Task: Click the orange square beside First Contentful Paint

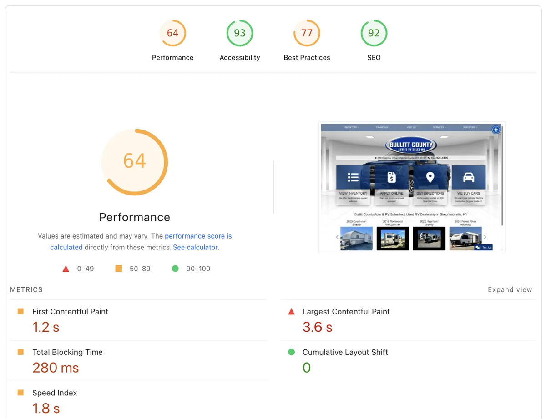Action: (x=20, y=311)
